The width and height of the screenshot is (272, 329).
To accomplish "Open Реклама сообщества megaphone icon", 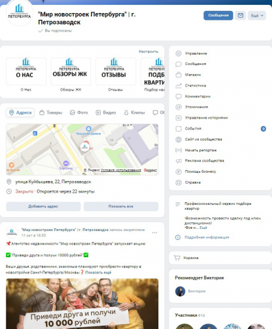I will coord(178,161).
